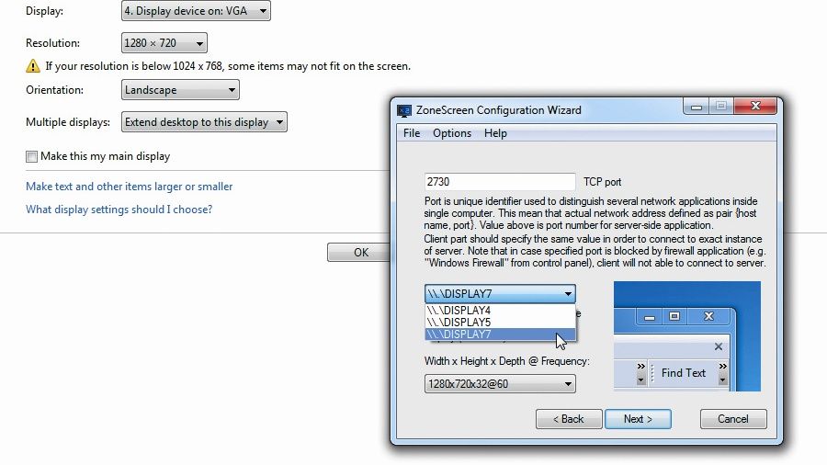Click into the TCP port field

[x=500, y=182]
